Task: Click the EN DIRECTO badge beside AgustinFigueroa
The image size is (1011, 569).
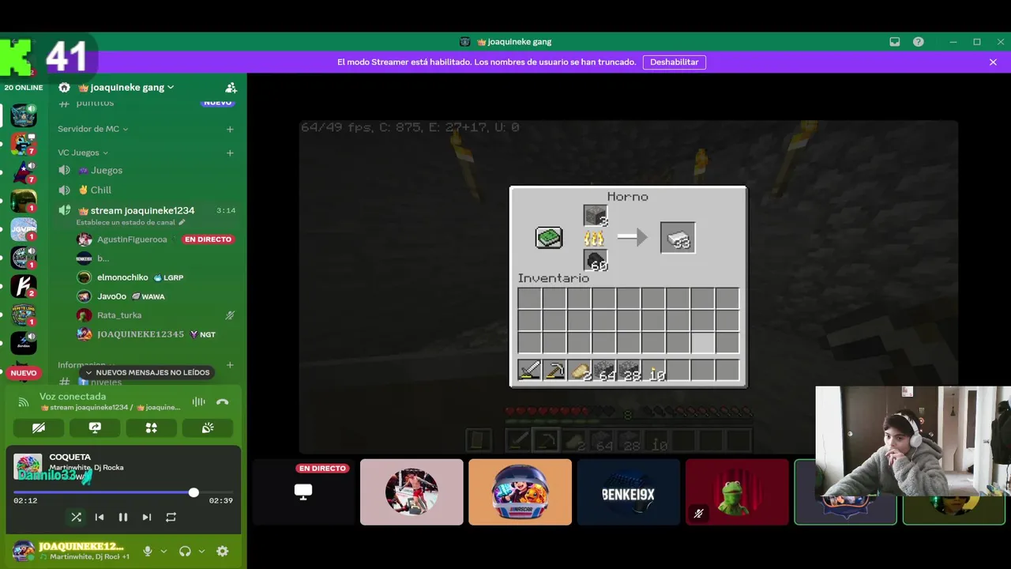Action: point(208,239)
